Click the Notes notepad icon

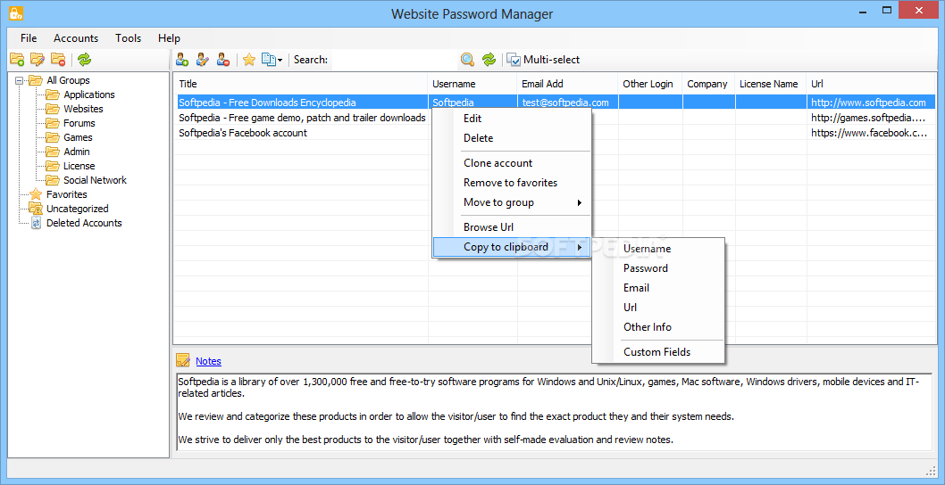click(182, 360)
